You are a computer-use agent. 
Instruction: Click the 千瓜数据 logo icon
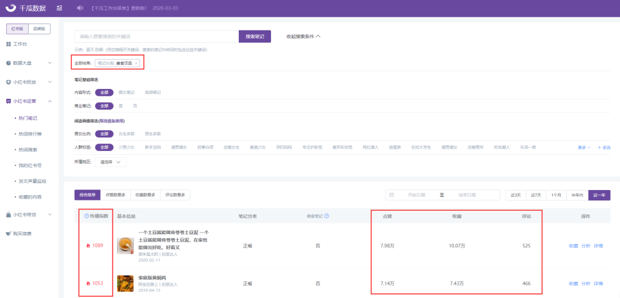coord(11,8)
